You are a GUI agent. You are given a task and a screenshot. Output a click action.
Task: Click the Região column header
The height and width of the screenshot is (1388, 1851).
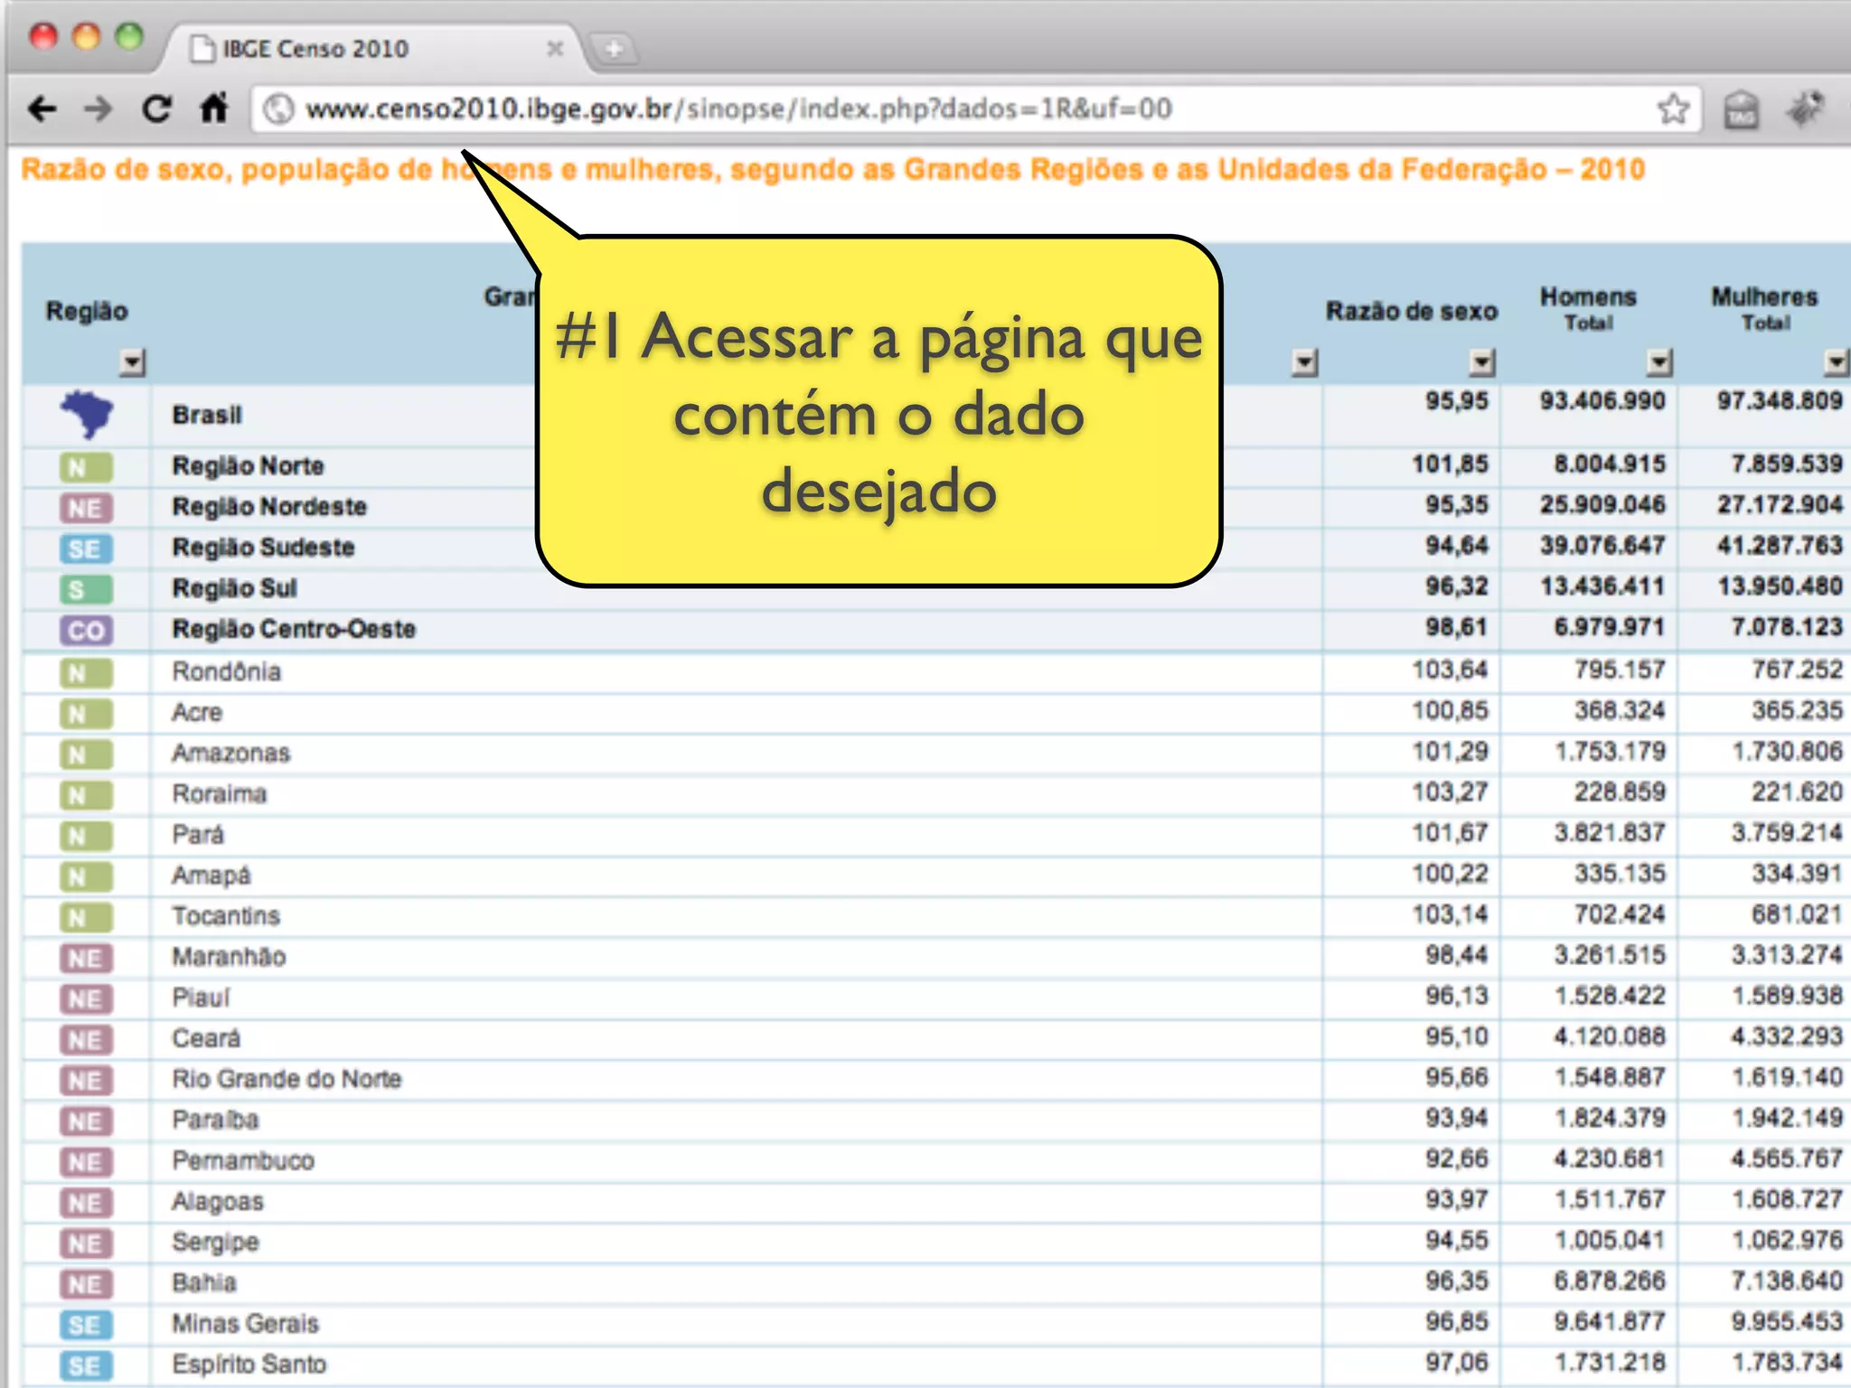coord(87,312)
